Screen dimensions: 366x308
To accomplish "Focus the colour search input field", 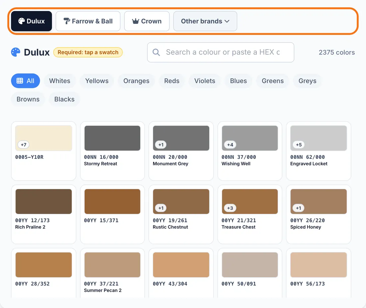I will pos(221,52).
